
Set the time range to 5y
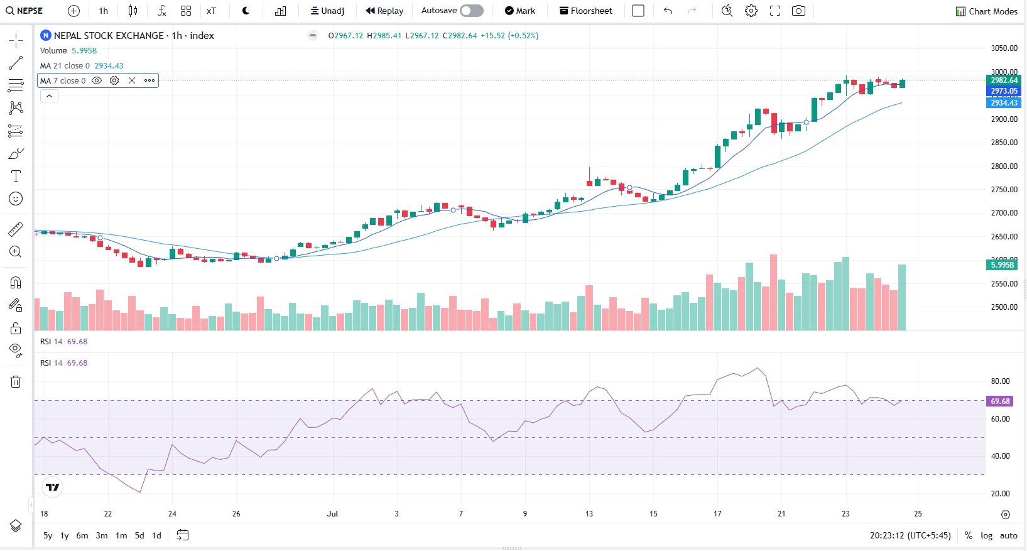[48, 535]
